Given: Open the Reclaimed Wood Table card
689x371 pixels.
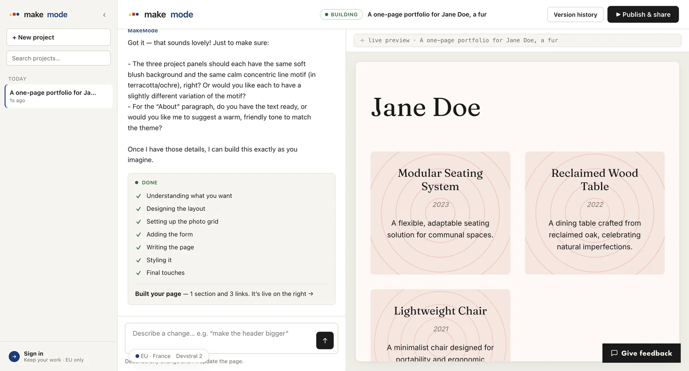Looking at the screenshot, I should coord(595,213).
